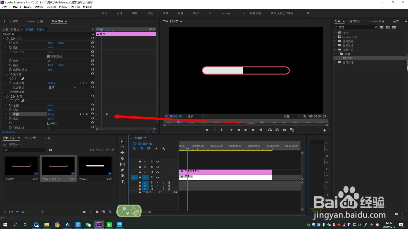
Task: Select the Track Select Forward tool
Action: click(x=122, y=147)
